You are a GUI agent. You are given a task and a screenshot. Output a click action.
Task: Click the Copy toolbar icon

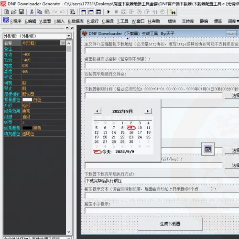pos(39,12)
